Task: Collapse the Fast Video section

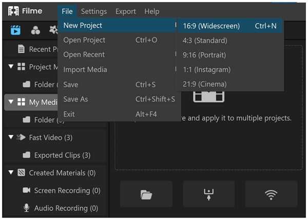Action: tap(11, 137)
